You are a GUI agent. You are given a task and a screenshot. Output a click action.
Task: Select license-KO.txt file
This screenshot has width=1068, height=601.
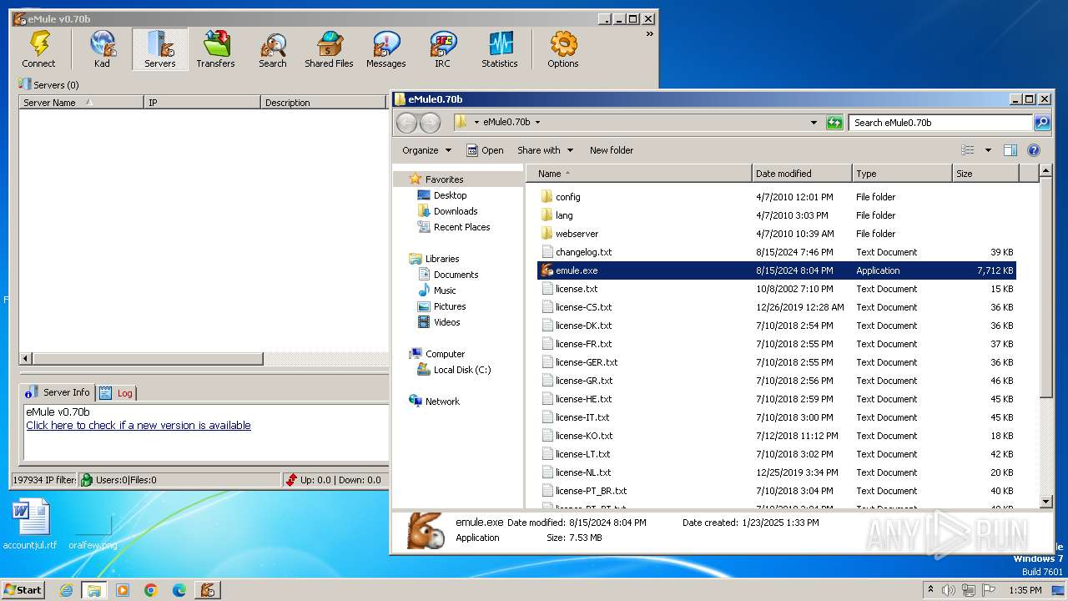coord(777,436)
